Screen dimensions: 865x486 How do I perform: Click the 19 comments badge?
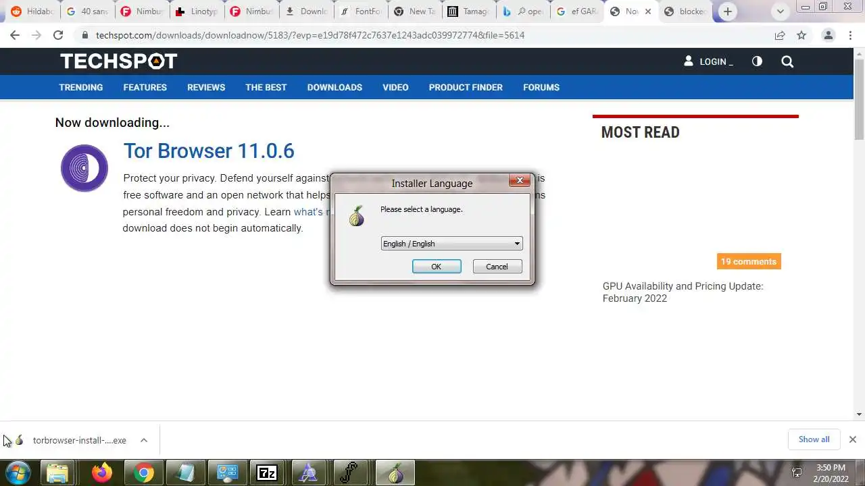click(749, 261)
